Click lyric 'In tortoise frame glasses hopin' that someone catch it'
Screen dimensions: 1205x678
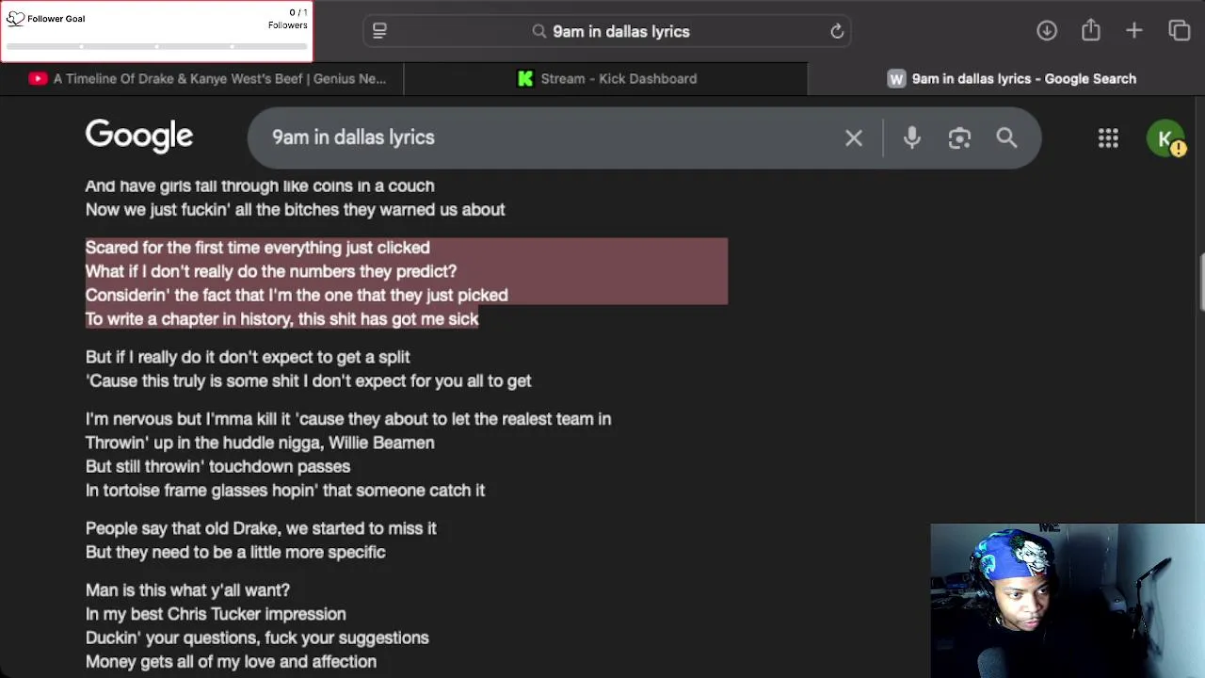[x=285, y=491]
